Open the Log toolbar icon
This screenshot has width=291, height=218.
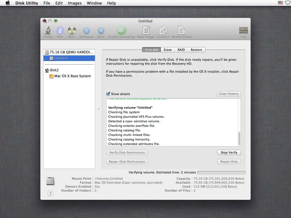click(x=243, y=31)
